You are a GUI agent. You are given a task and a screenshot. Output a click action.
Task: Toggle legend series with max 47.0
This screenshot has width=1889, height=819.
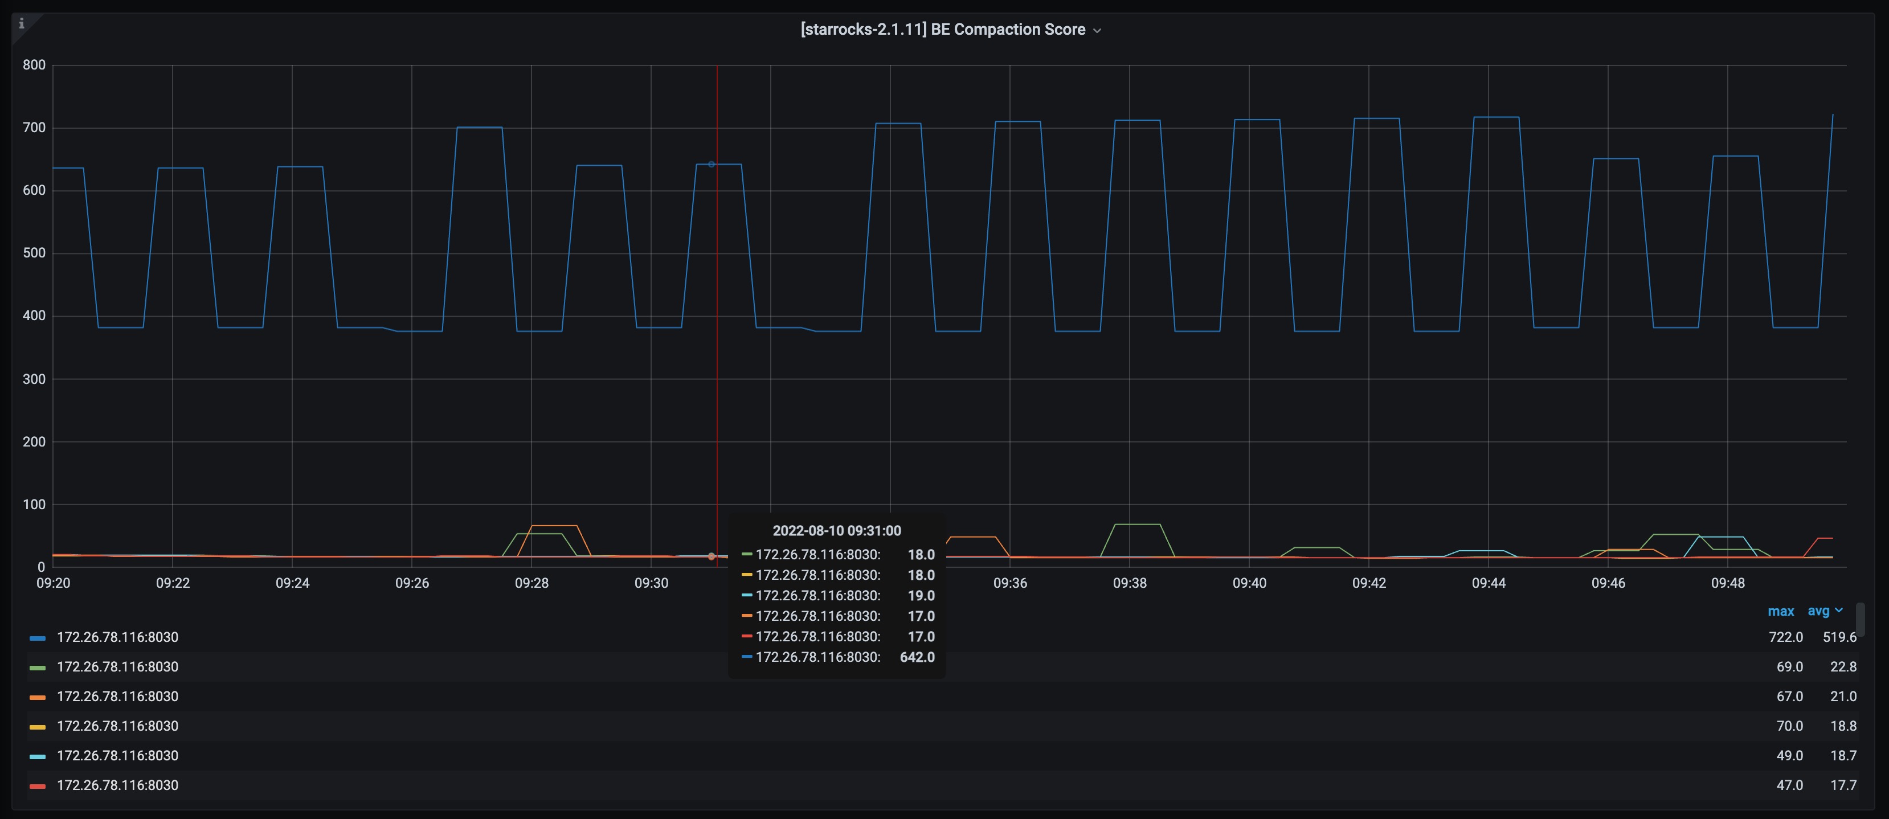pyautogui.click(x=117, y=785)
